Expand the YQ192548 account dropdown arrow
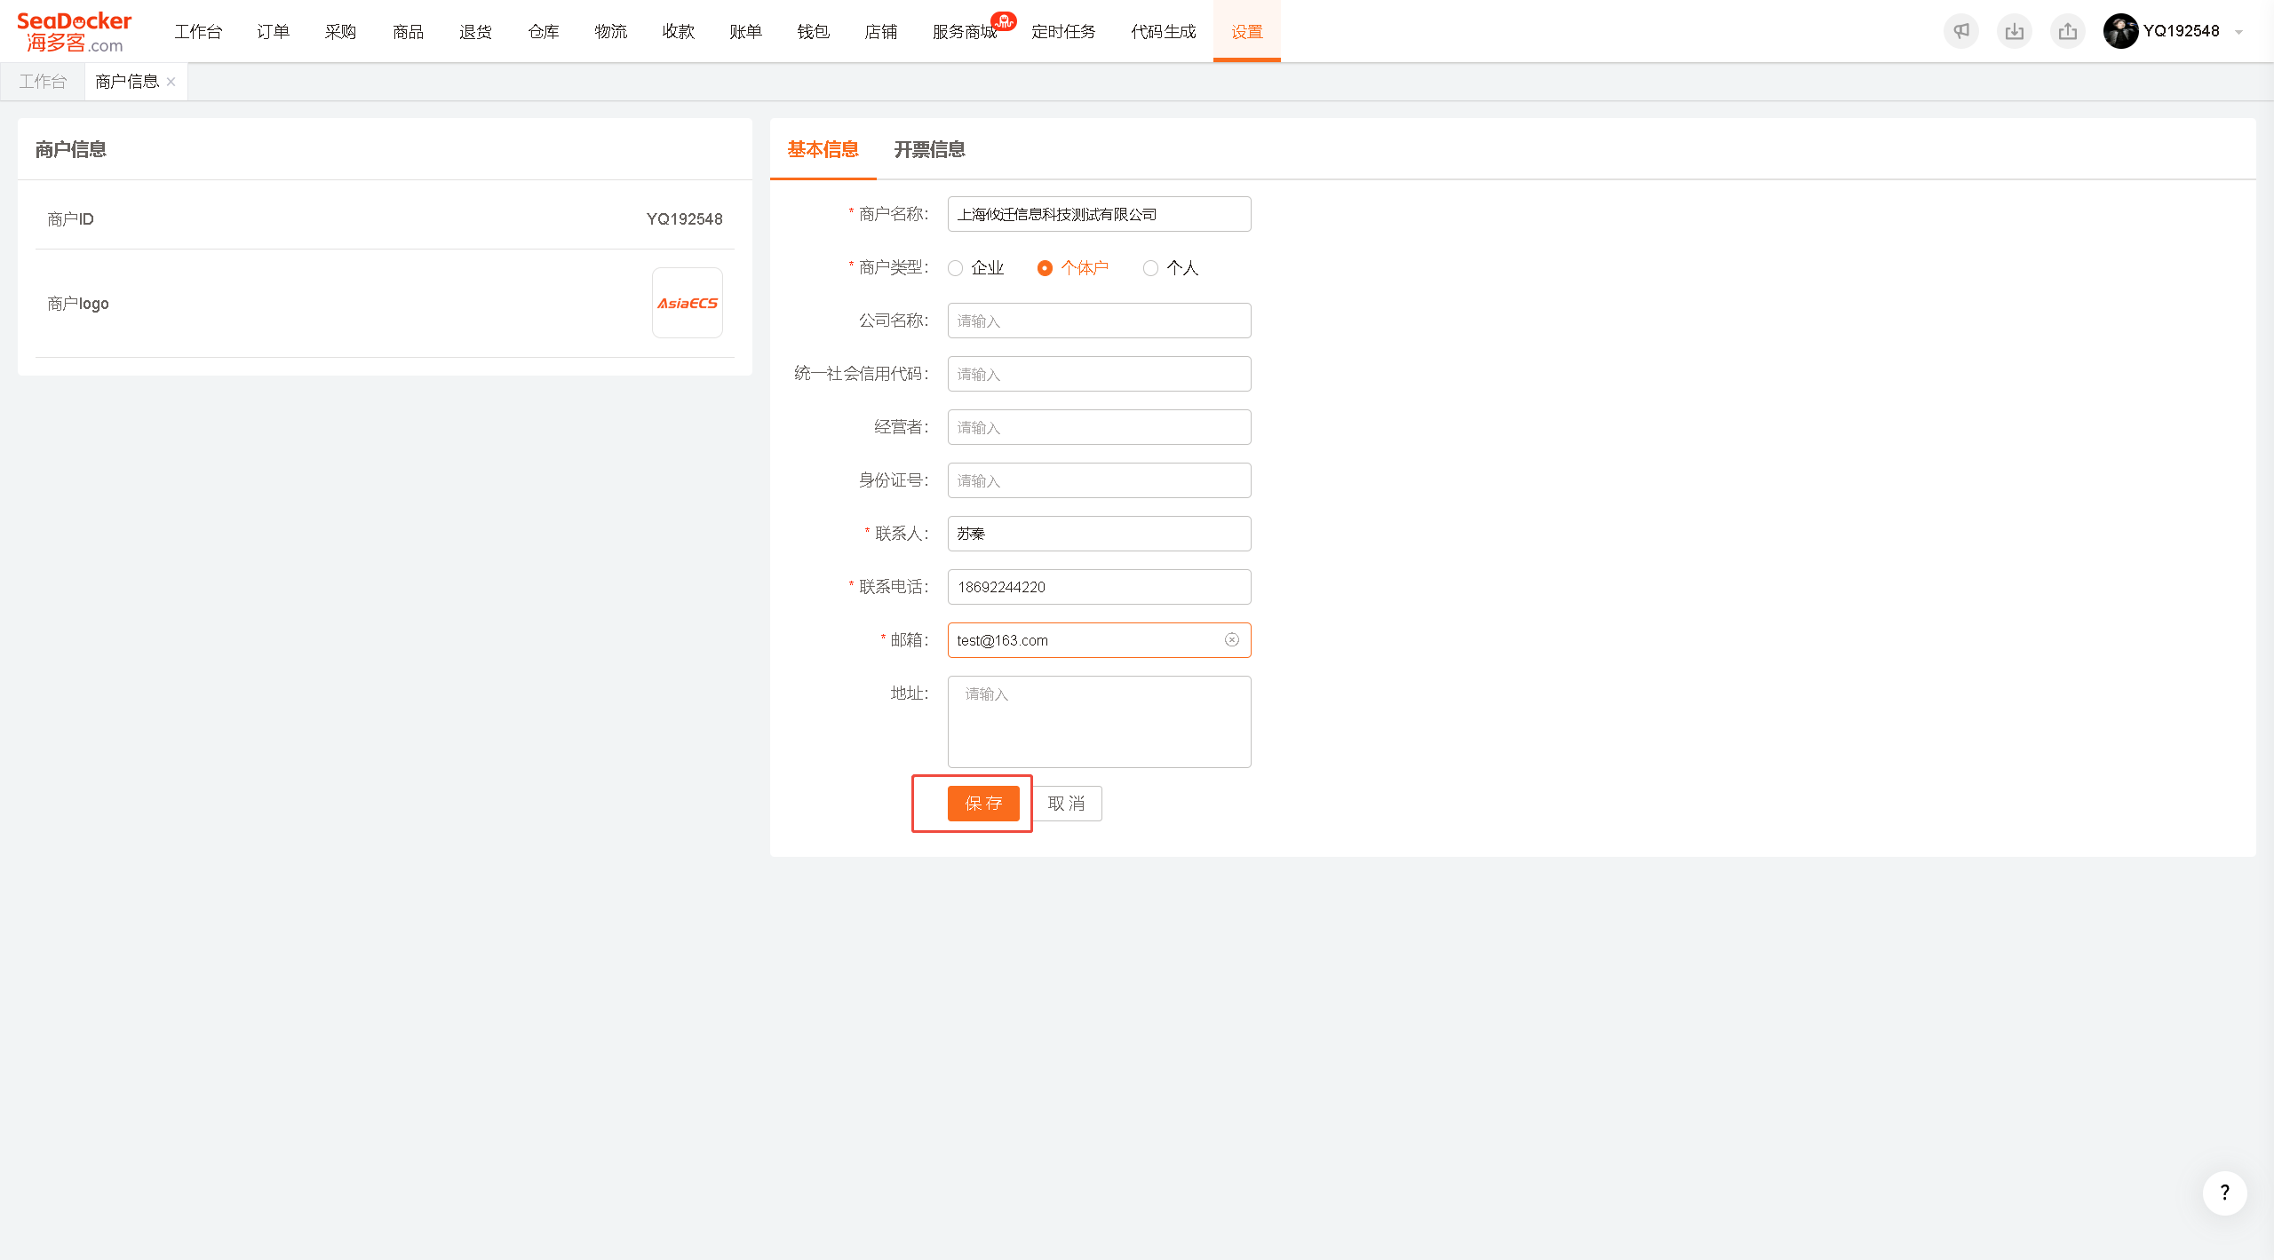 2238,32
